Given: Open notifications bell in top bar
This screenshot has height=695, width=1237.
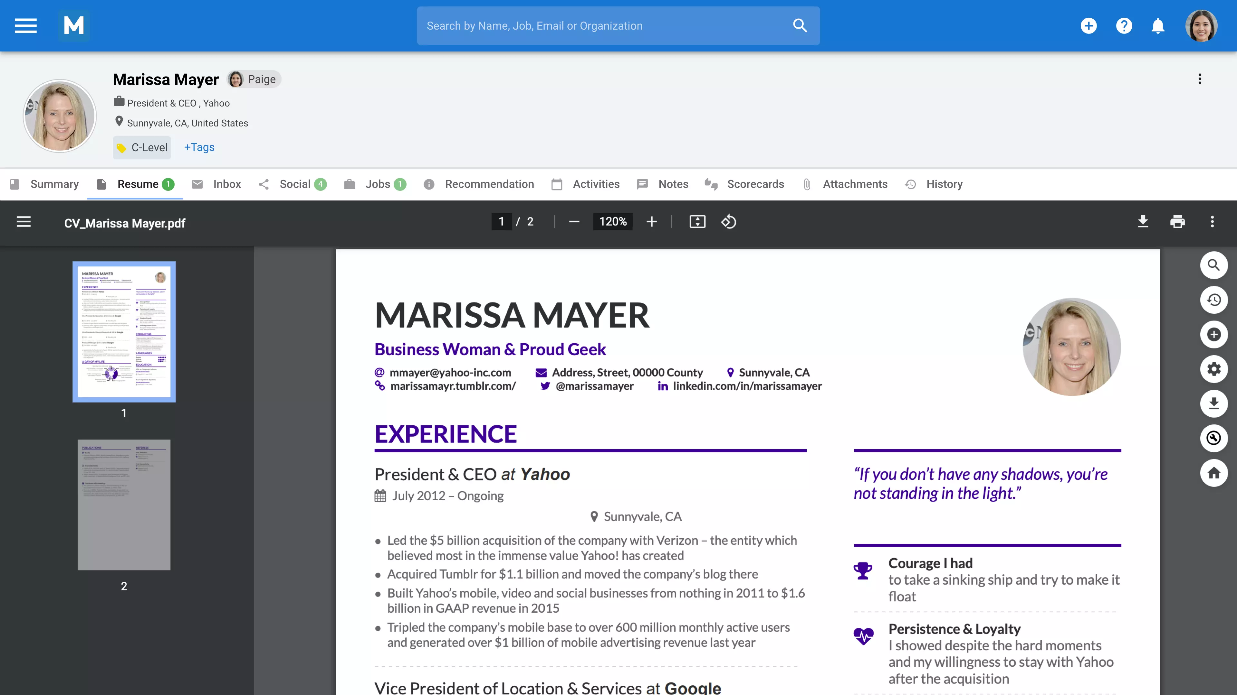Looking at the screenshot, I should (x=1158, y=26).
